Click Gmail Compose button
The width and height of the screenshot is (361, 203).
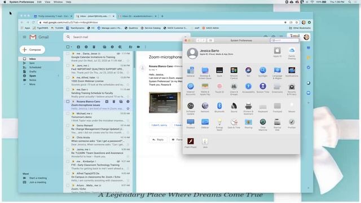[32, 50]
